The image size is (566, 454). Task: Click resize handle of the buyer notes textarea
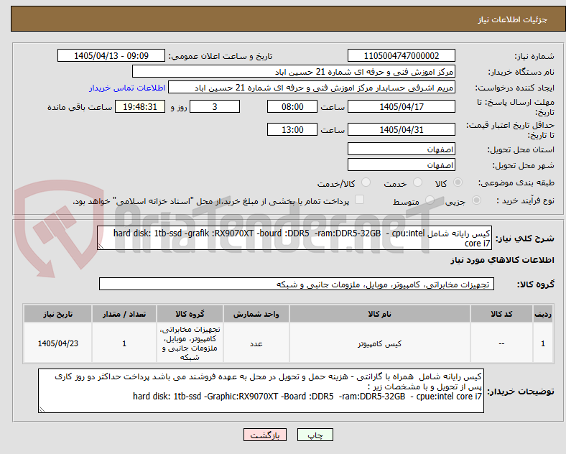click(x=42, y=409)
